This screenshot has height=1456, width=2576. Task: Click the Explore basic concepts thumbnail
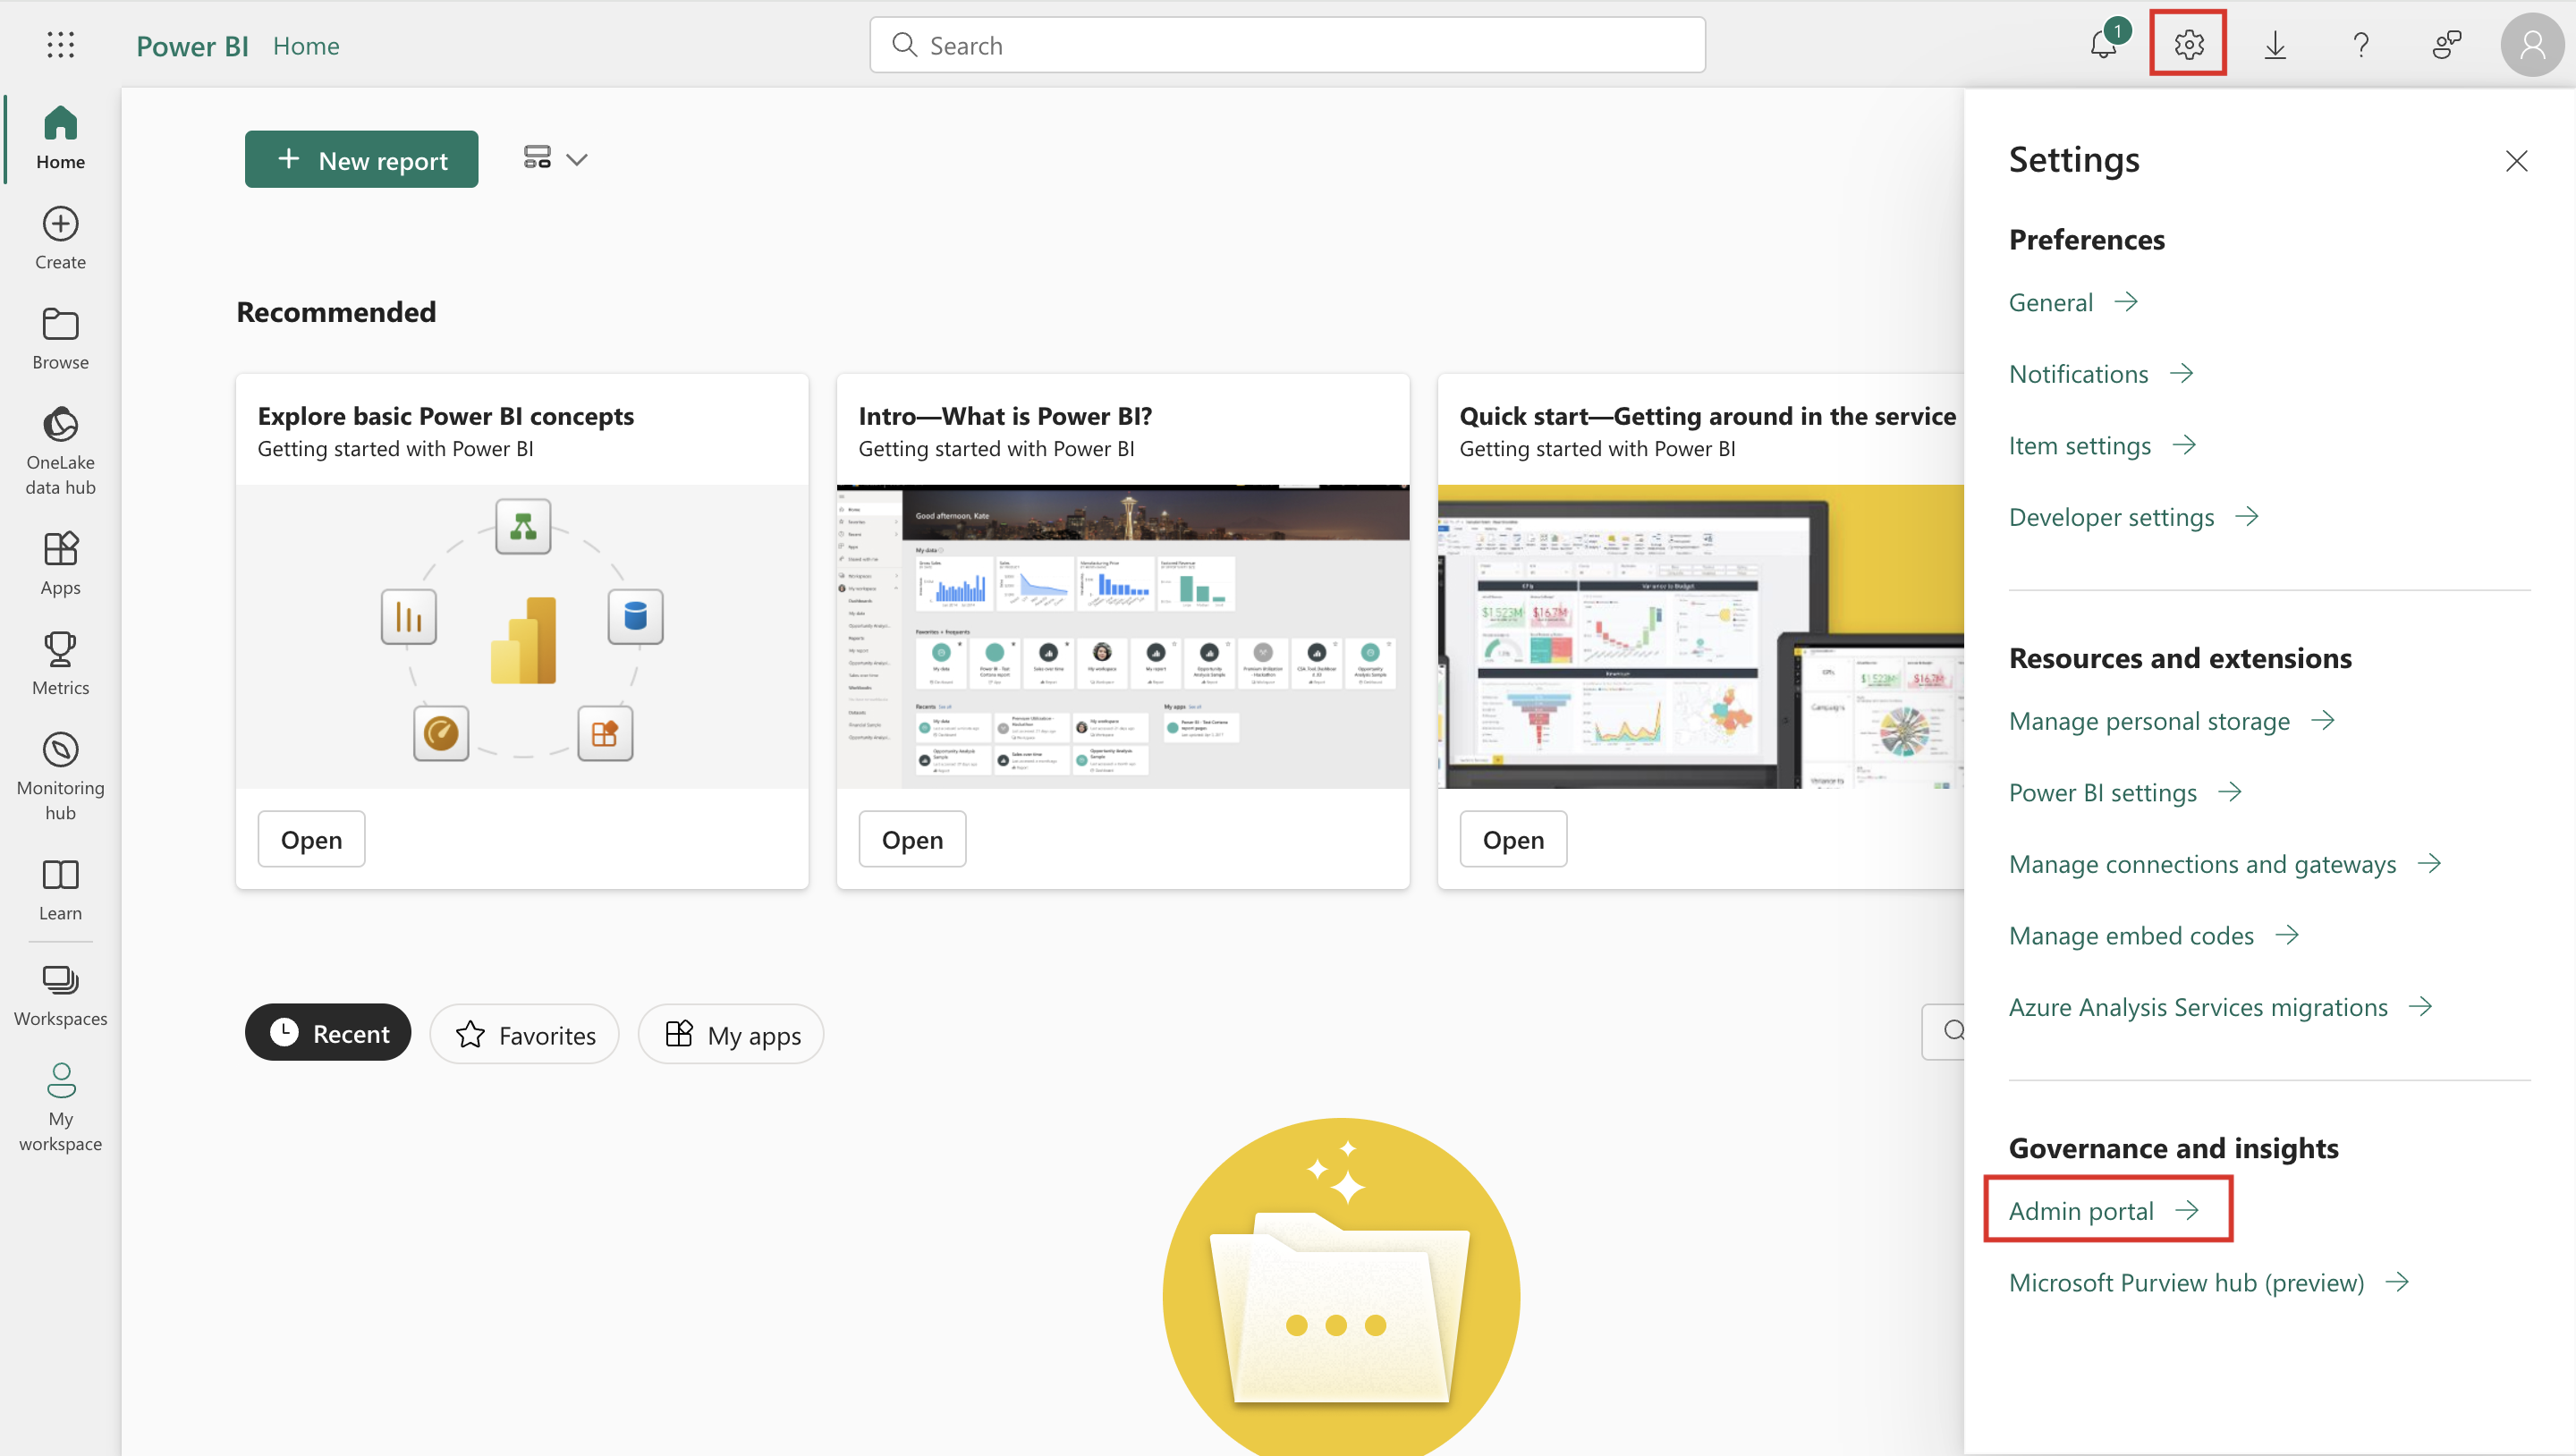[522, 637]
